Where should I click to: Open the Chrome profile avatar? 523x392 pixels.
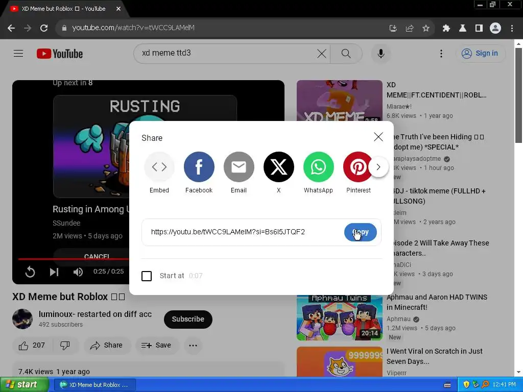pyautogui.click(x=495, y=28)
